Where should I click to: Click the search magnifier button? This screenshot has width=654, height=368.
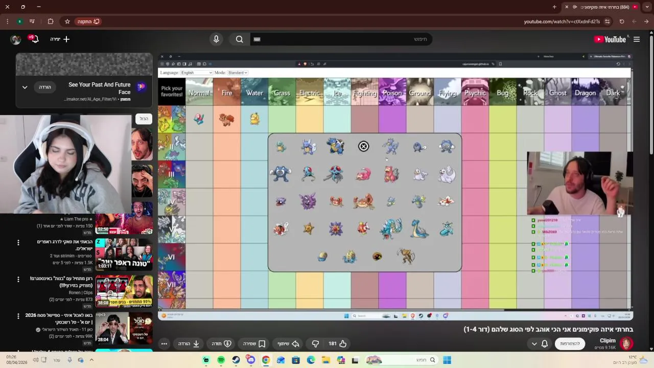click(x=239, y=39)
